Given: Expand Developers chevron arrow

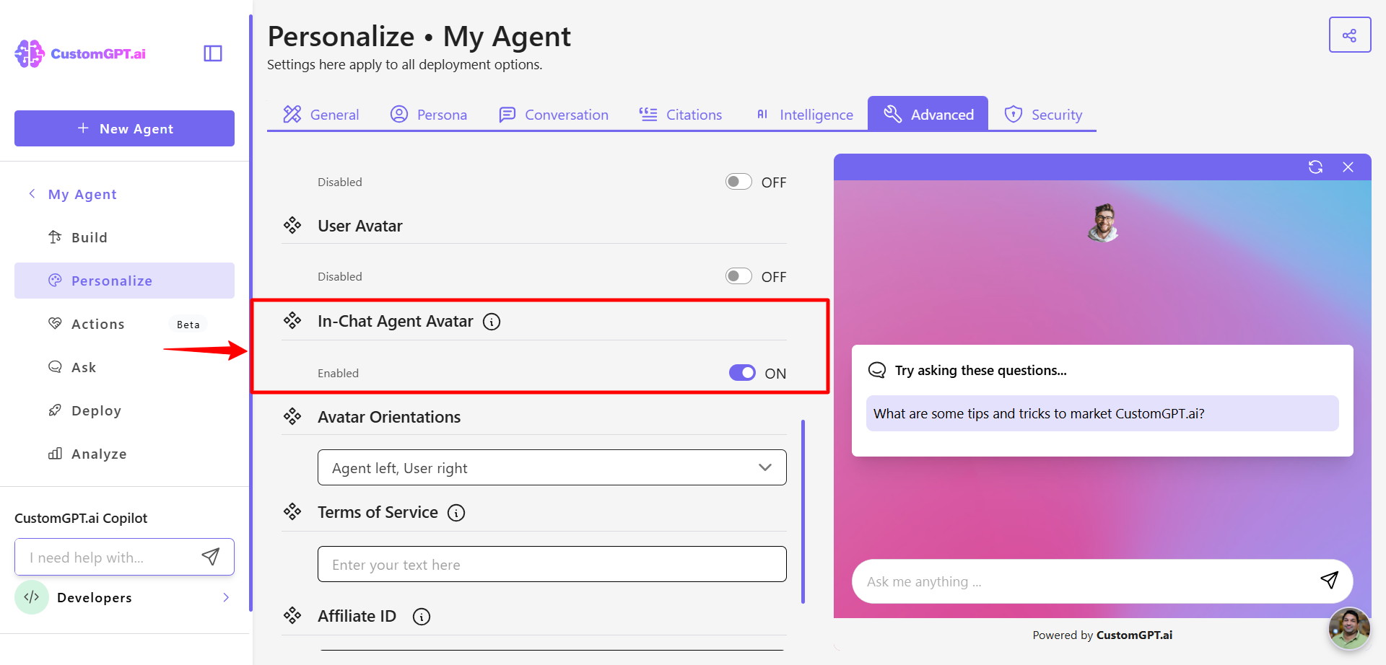Looking at the screenshot, I should (226, 597).
